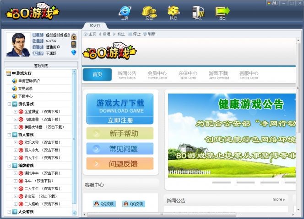Open the 游戏下载 Game Download tab
This screenshot has height=219, width=304.
[218, 75]
